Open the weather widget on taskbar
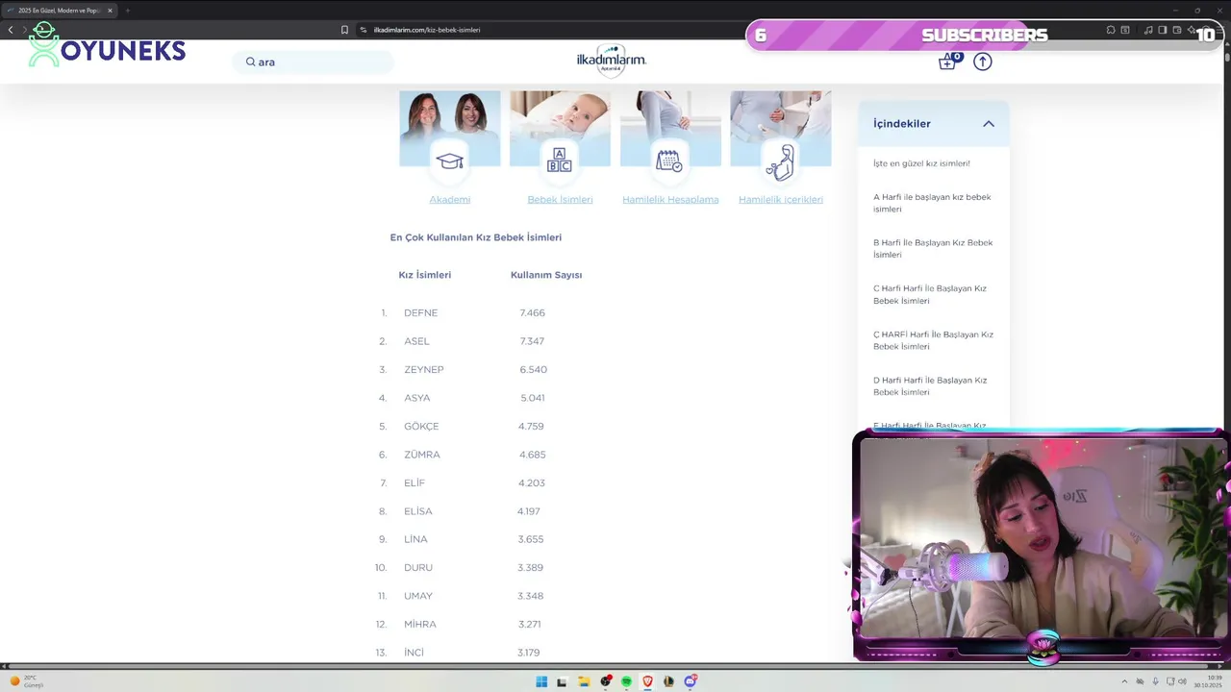This screenshot has height=692, width=1231. click(27, 681)
